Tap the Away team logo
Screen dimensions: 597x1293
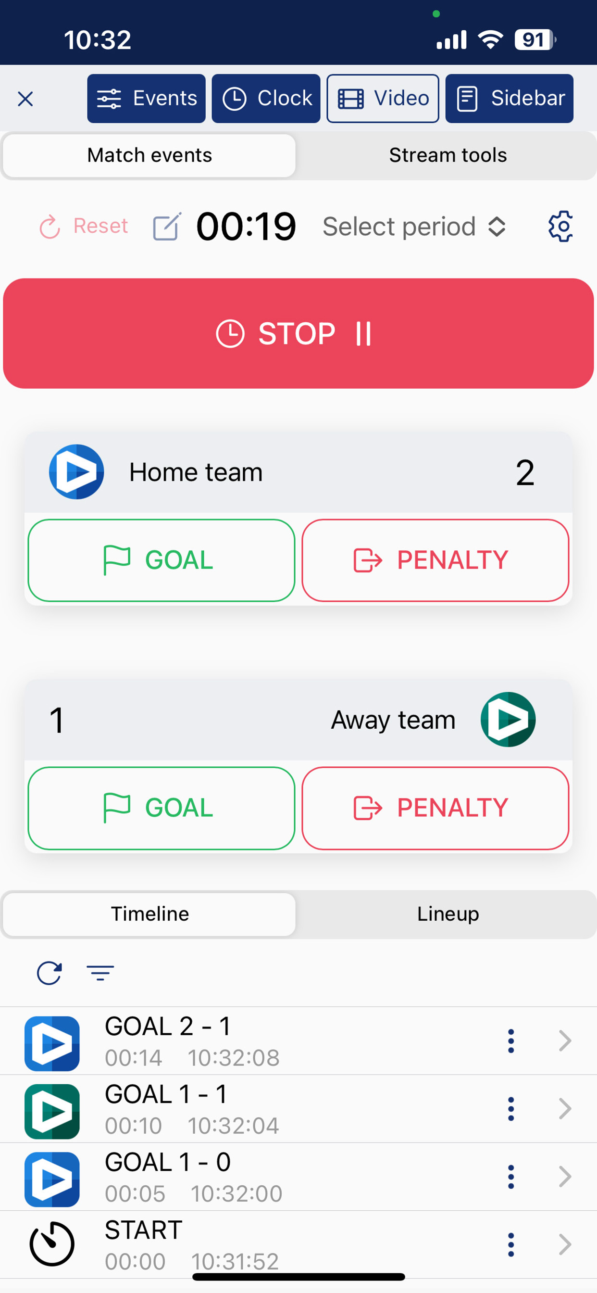click(x=508, y=719)
